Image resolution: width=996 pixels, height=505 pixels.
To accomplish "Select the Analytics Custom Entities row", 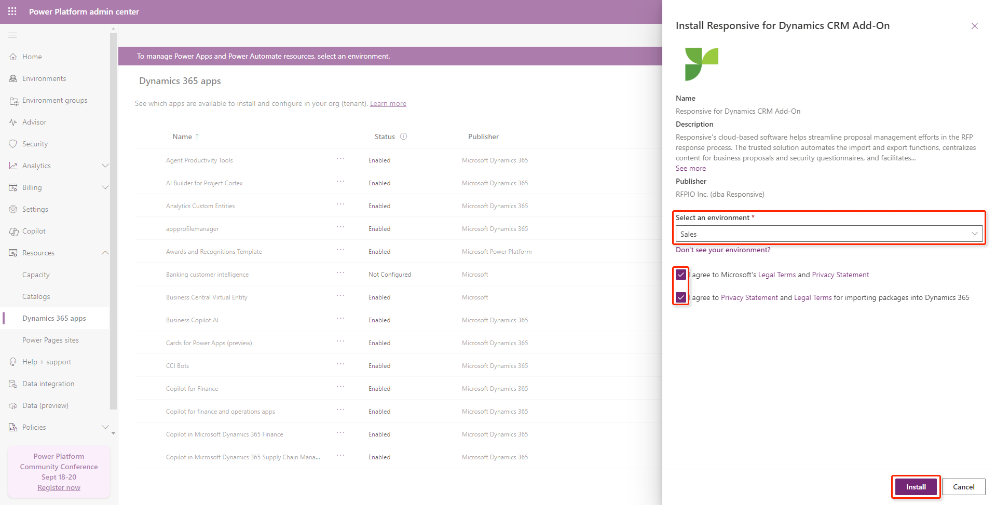I will click(398, 206).
